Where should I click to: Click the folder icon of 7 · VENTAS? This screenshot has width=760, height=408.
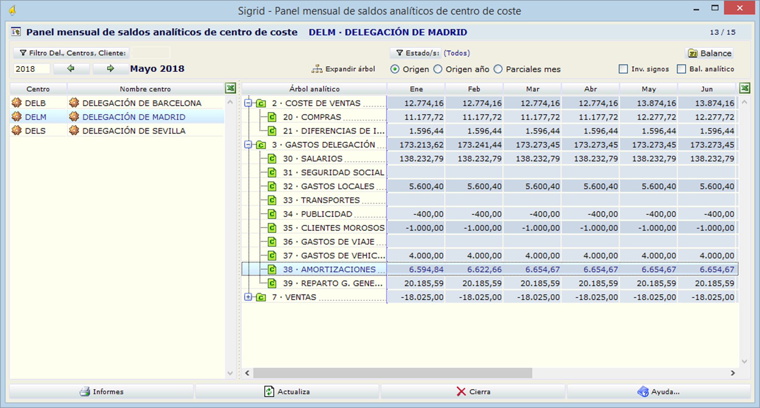(x=261, y=297)
